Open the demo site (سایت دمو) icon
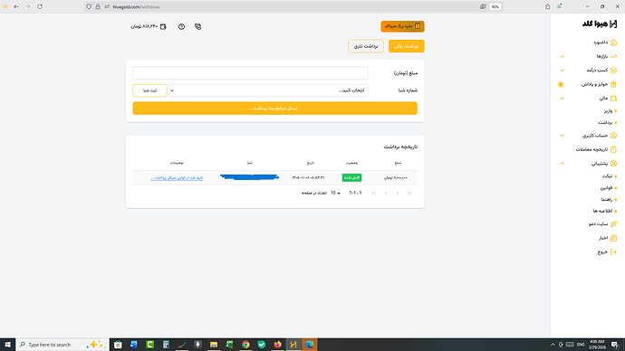This screenshot has width=625, height=351. point(613,224)
